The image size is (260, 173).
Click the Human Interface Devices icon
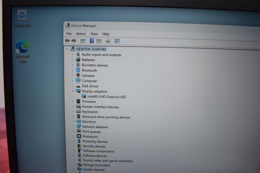point(79,107)
